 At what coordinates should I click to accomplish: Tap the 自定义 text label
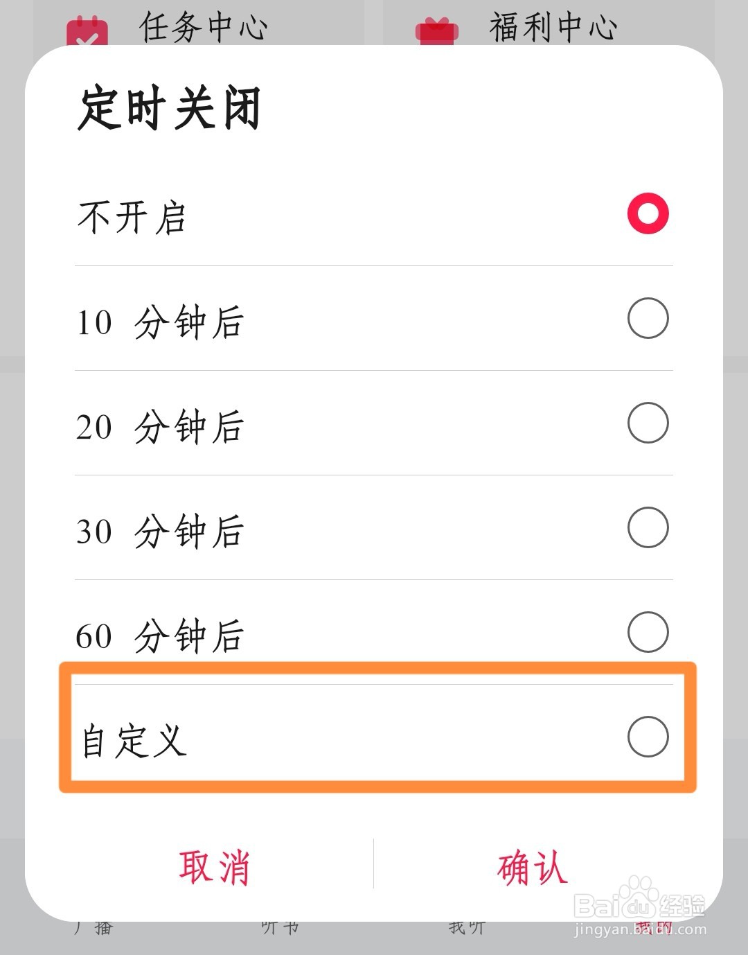[134, 740]
